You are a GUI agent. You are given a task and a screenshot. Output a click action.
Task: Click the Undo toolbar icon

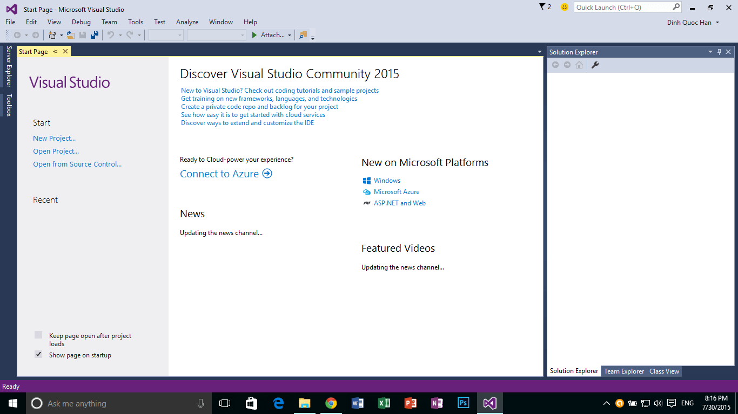(111, 35)
